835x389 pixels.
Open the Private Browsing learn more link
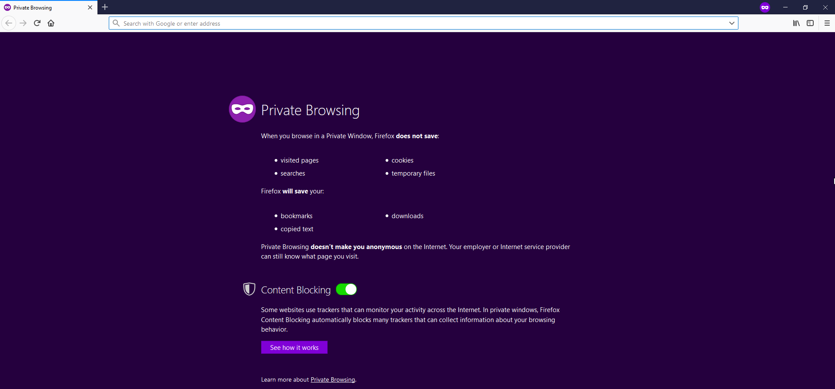332,379
